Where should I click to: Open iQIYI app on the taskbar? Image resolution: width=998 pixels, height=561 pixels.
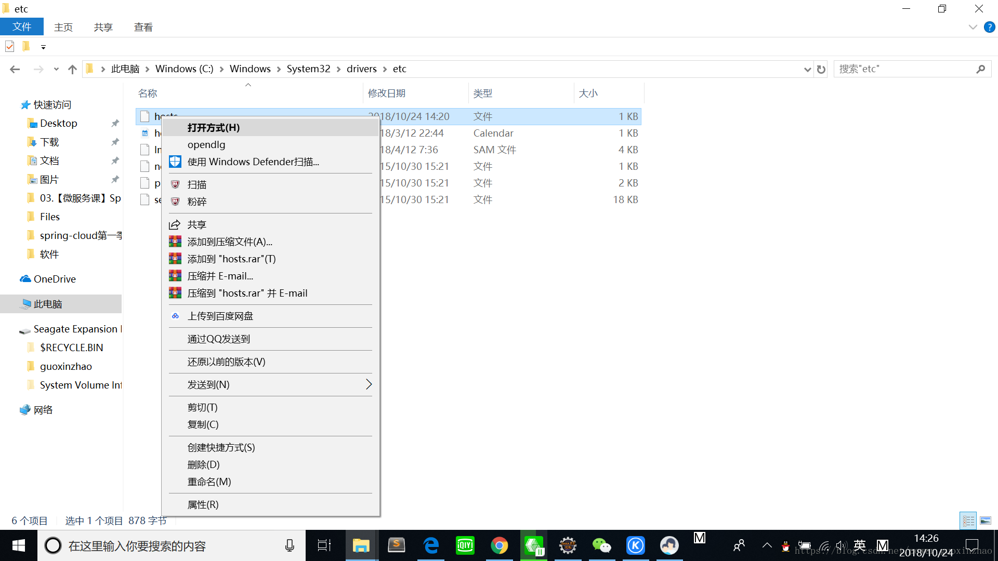465,545
